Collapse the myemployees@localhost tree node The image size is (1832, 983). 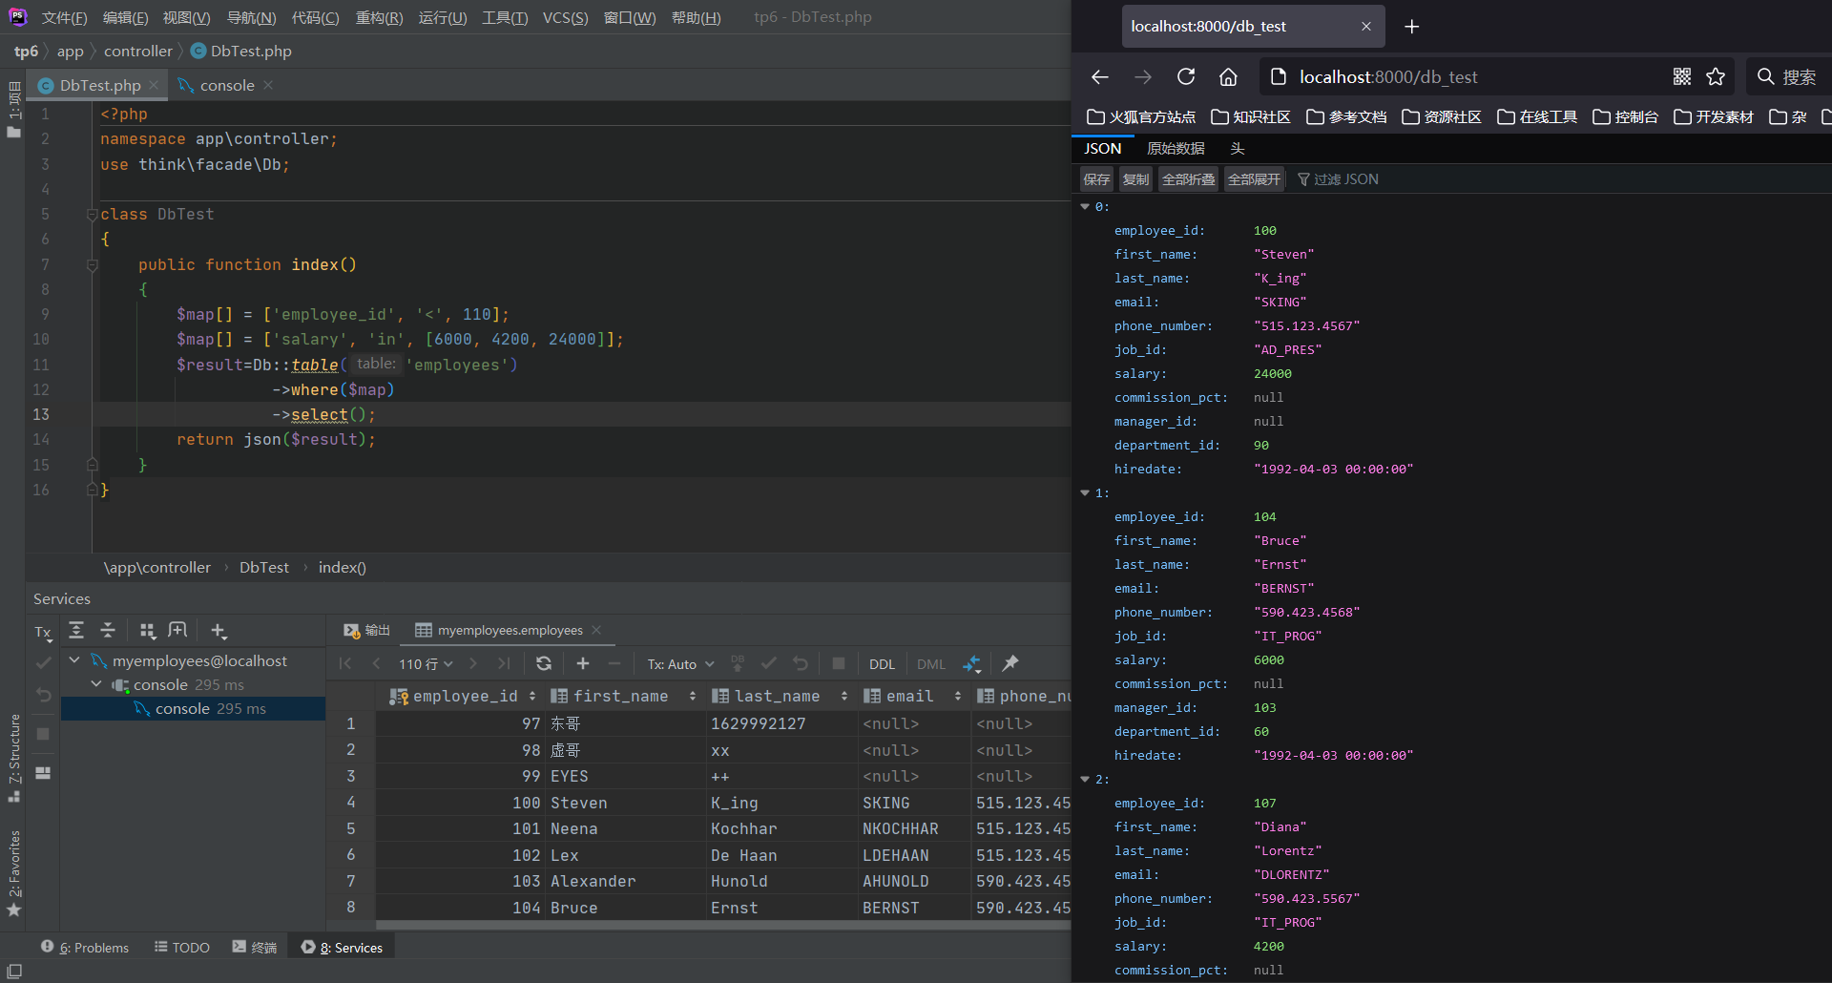[x=74, y=659]
